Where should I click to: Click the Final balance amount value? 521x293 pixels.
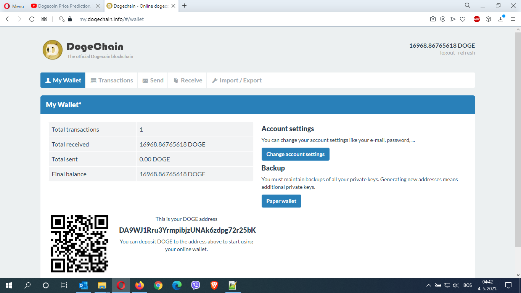pos(172,174)
